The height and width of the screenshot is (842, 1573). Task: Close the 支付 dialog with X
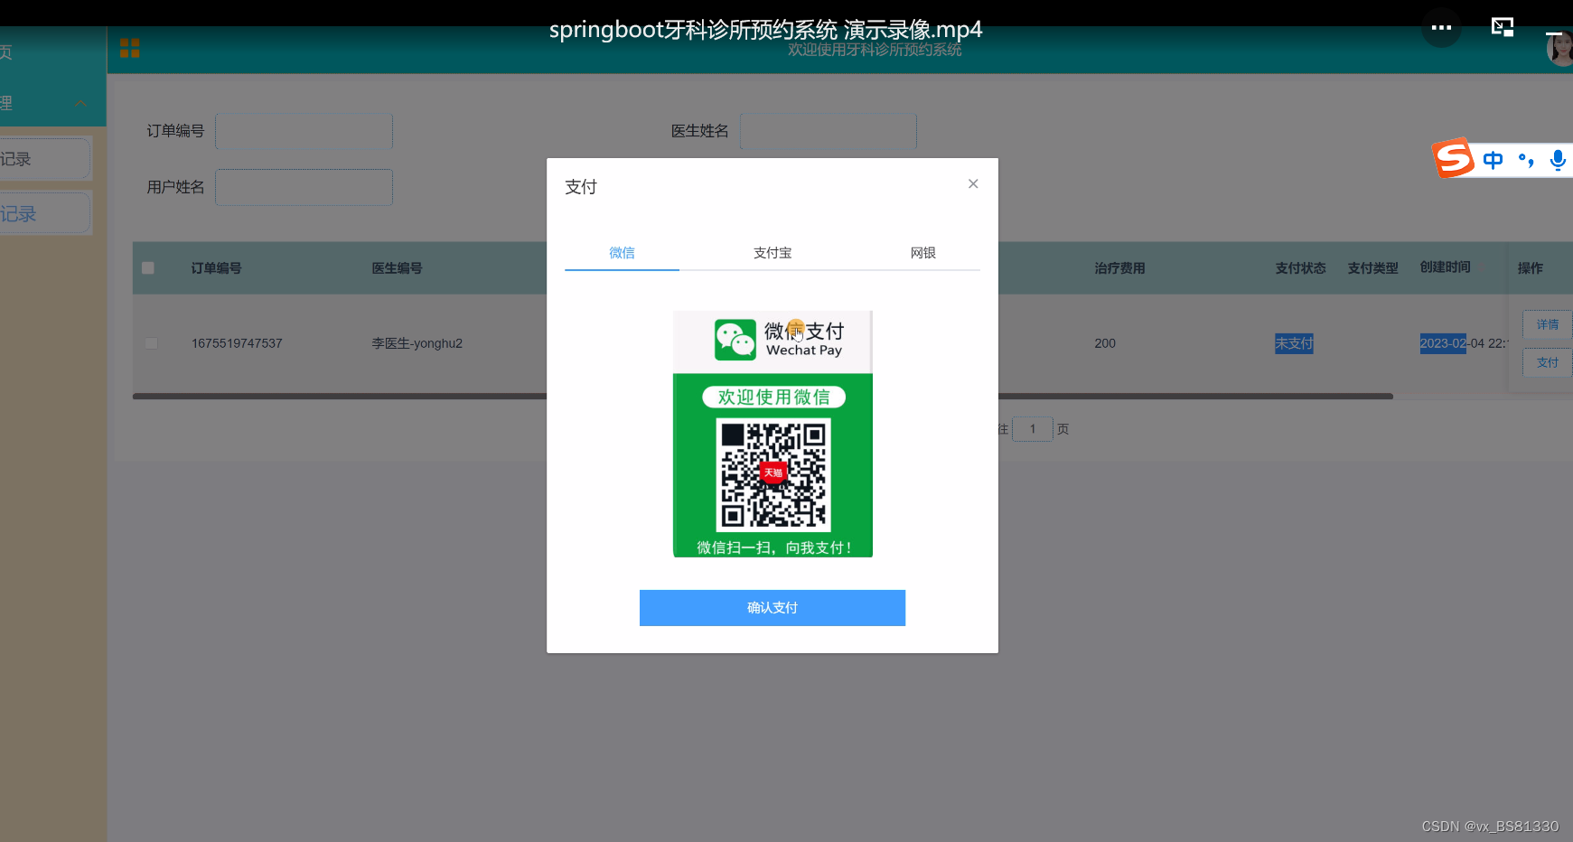pyautogui.click(x=973, y=183)
